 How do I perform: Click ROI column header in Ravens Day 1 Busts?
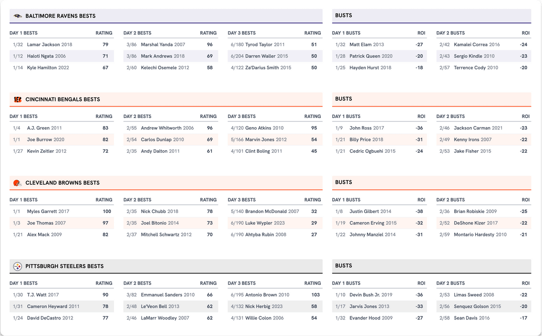click(x=421, y=33)
